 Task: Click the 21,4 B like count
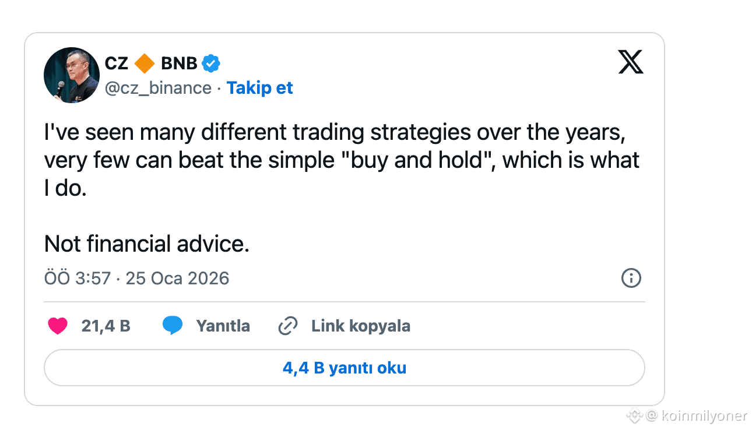[x=106, y=326]
